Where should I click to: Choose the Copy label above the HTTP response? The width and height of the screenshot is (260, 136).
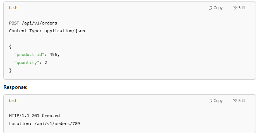(218, 101)
